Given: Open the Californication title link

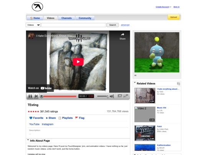Looking at the screenshot, I should click(164, 145).
